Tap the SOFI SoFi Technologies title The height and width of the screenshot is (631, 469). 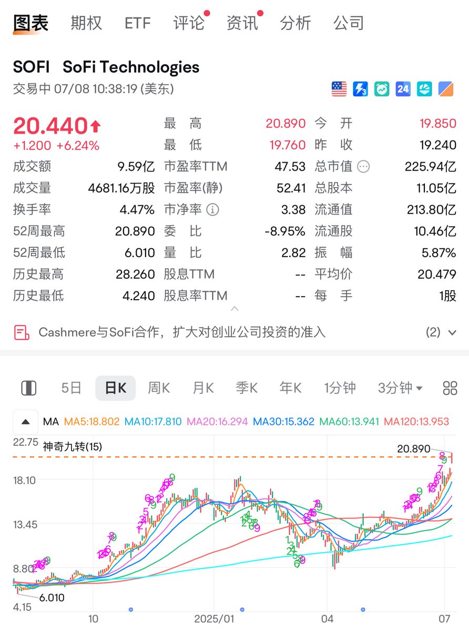point(106,67)
